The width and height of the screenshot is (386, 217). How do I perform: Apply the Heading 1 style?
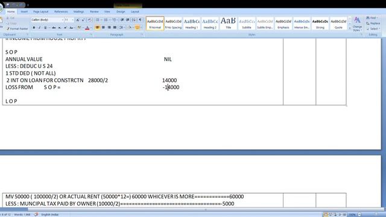[192, 24]
